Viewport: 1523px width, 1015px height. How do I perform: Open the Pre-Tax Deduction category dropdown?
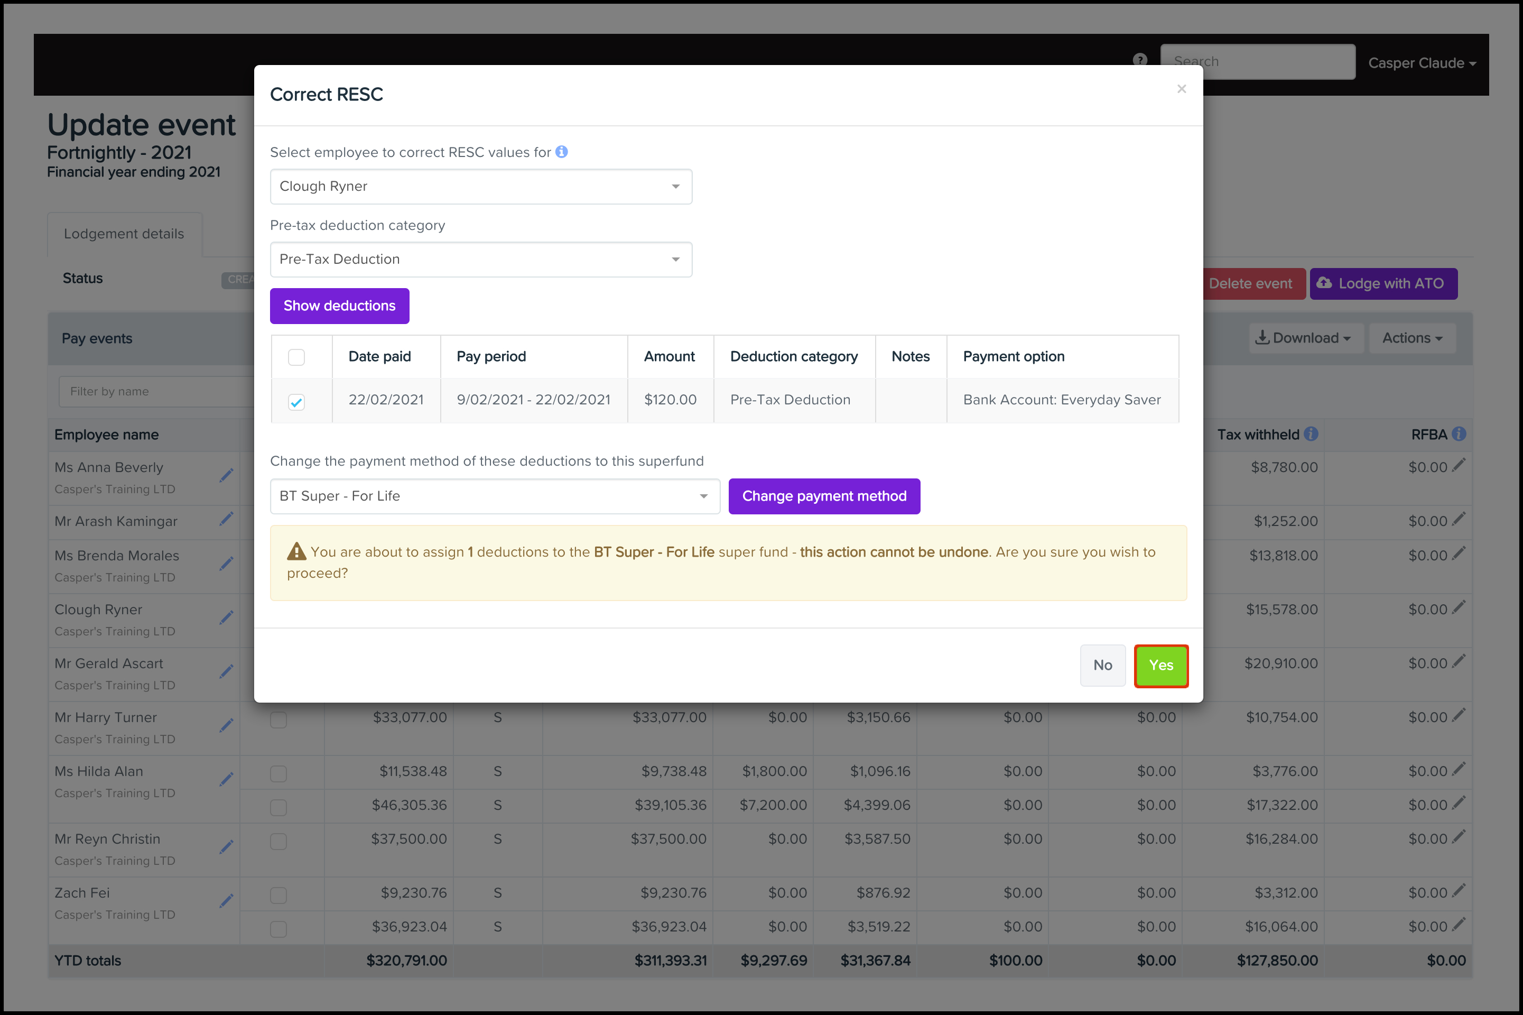481,260
